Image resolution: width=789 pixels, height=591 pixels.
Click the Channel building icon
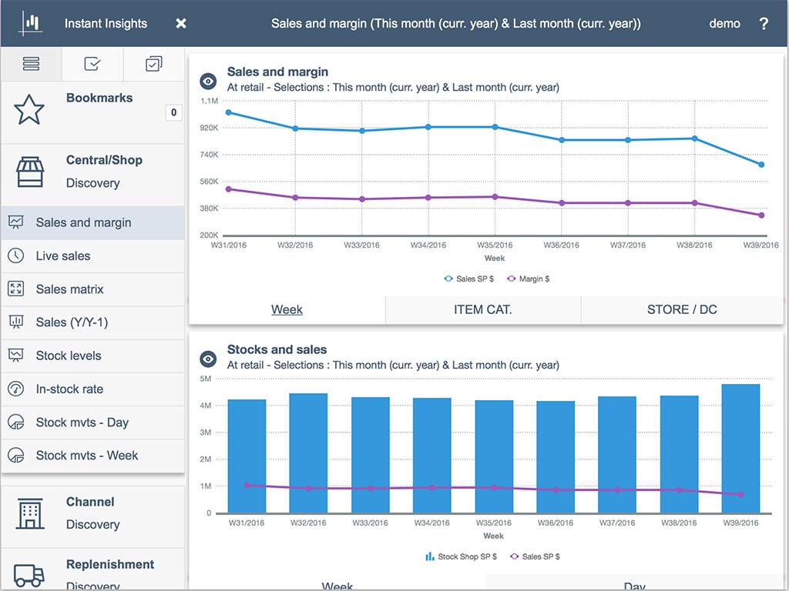click(x=29, y=513)
